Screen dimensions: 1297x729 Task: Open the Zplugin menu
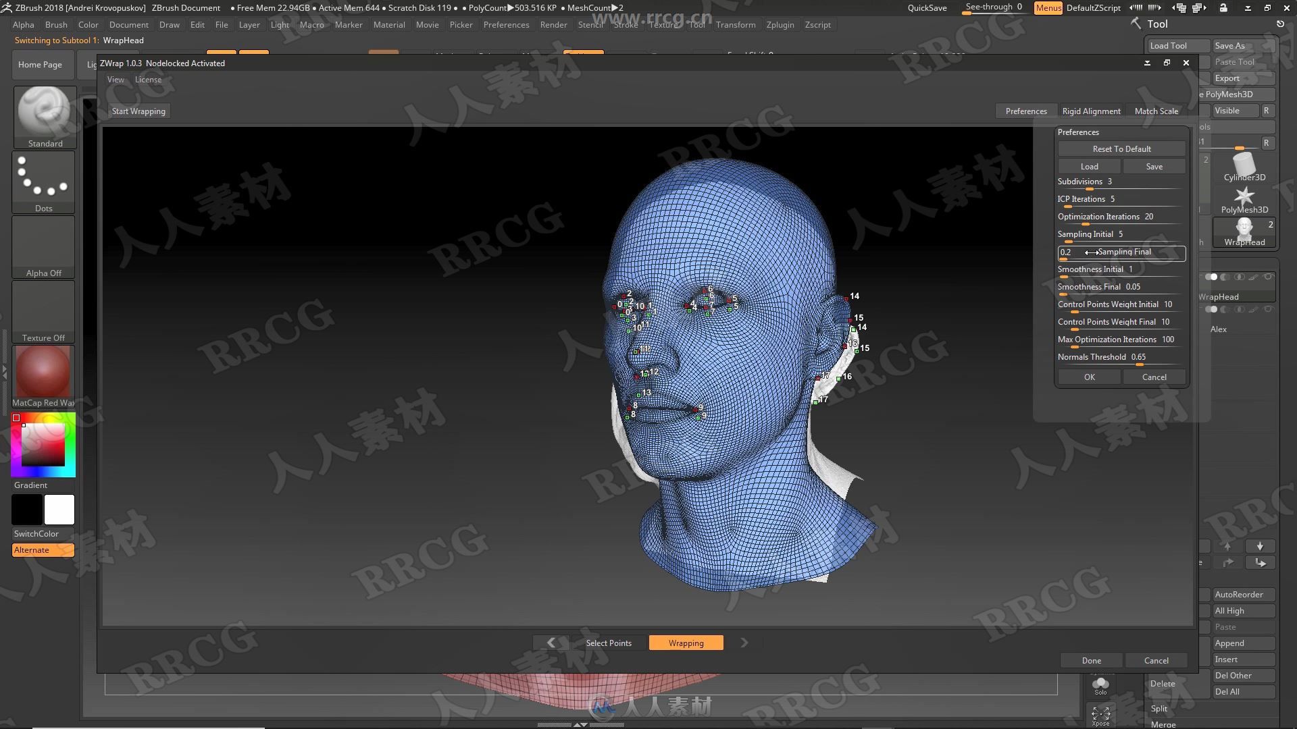[x=779, y=24]
